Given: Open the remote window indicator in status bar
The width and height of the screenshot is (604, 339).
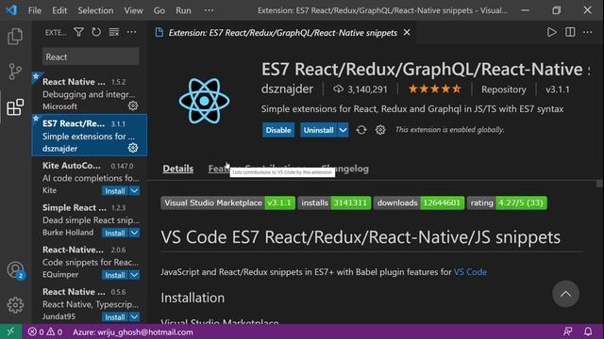Looking at the screenshot, I should click(10, 331).
